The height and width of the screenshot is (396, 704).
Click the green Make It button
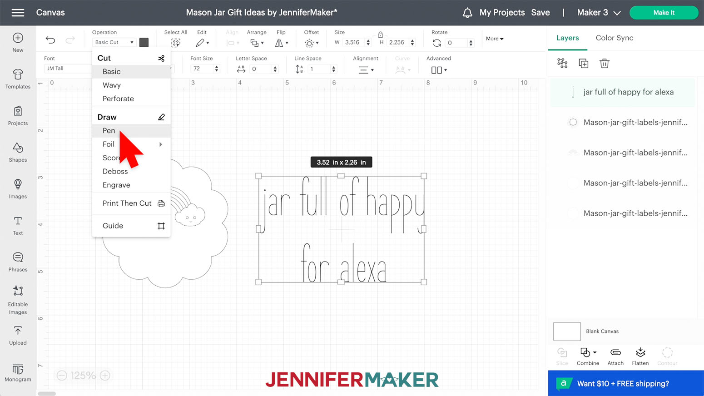664,13
